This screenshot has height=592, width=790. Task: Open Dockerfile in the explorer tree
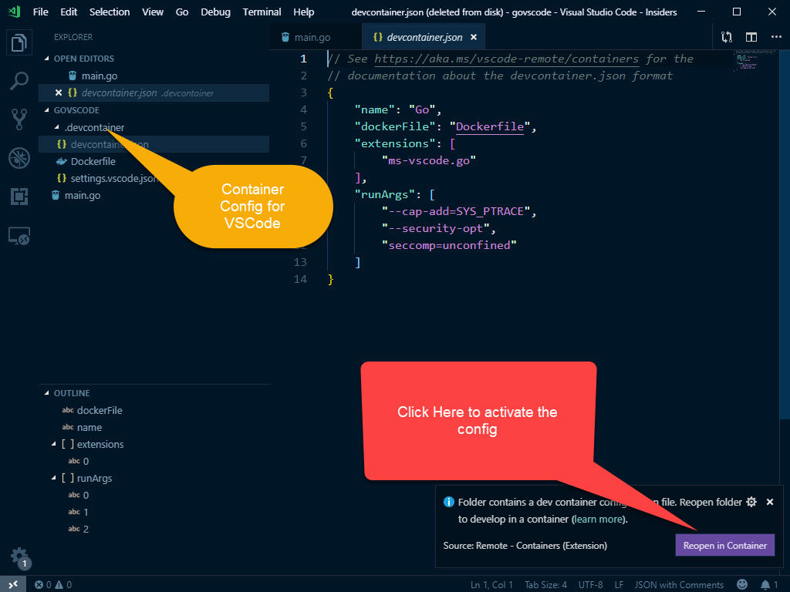[154, 161]
